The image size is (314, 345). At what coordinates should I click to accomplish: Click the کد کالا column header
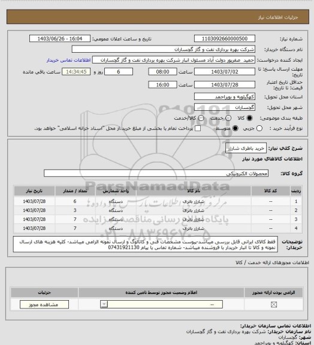[270, 191]
